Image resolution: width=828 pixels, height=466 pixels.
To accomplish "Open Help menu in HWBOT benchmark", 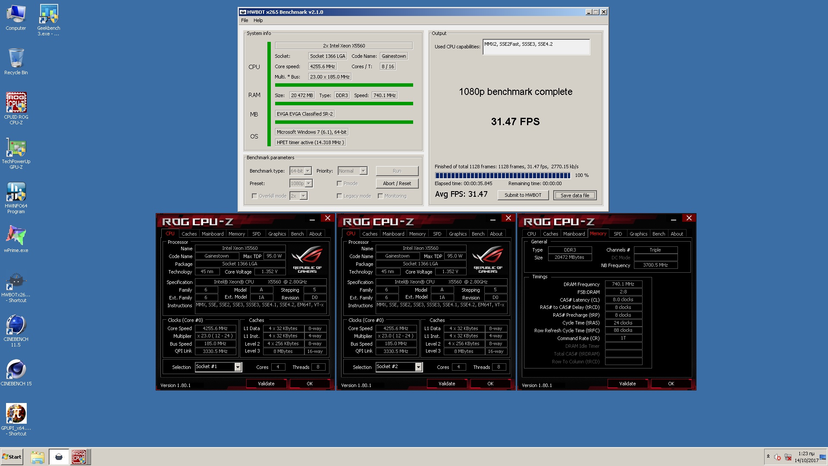I will click(x=258, y=20).
